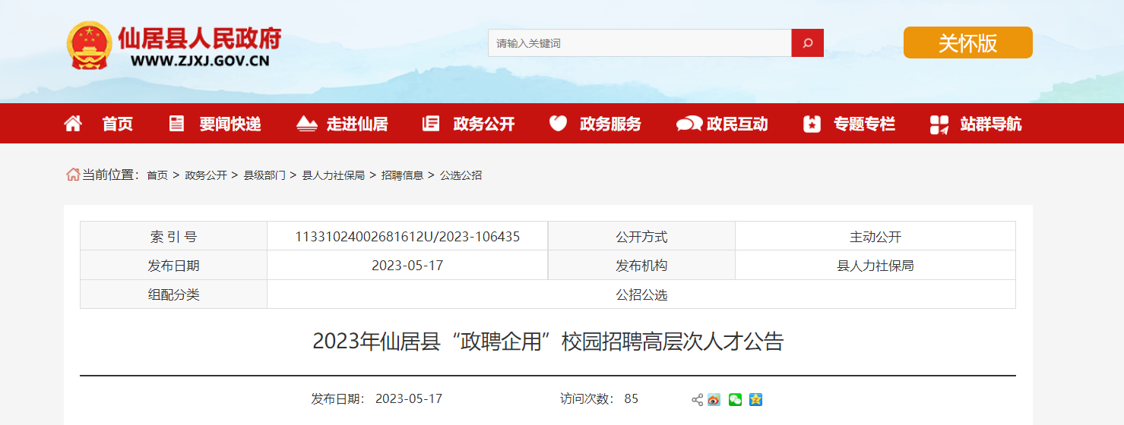Click the 公选公招 breadcrumb link

pos(461,175)
